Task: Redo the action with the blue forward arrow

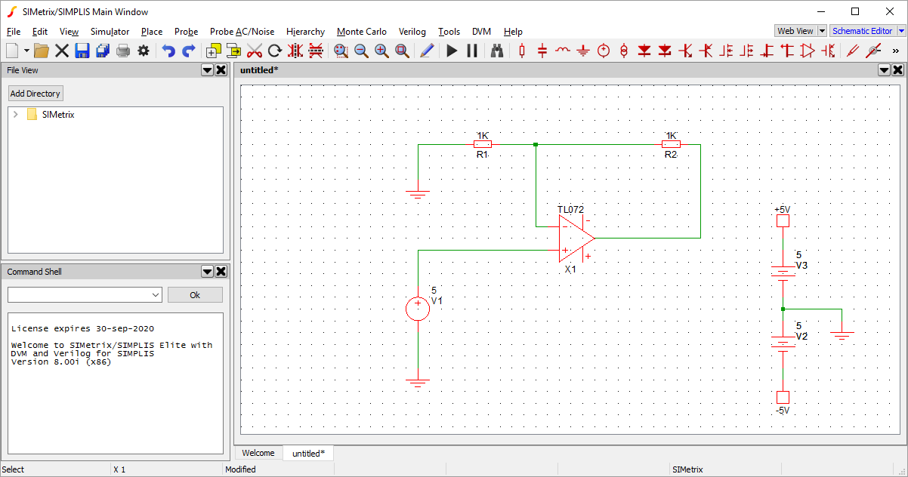Action: click(189, 51)
